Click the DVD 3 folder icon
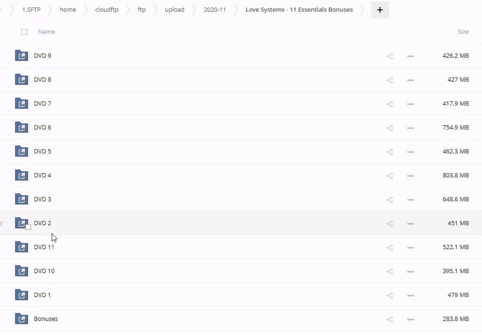The image size is (482, 335). tap(22, 199)
